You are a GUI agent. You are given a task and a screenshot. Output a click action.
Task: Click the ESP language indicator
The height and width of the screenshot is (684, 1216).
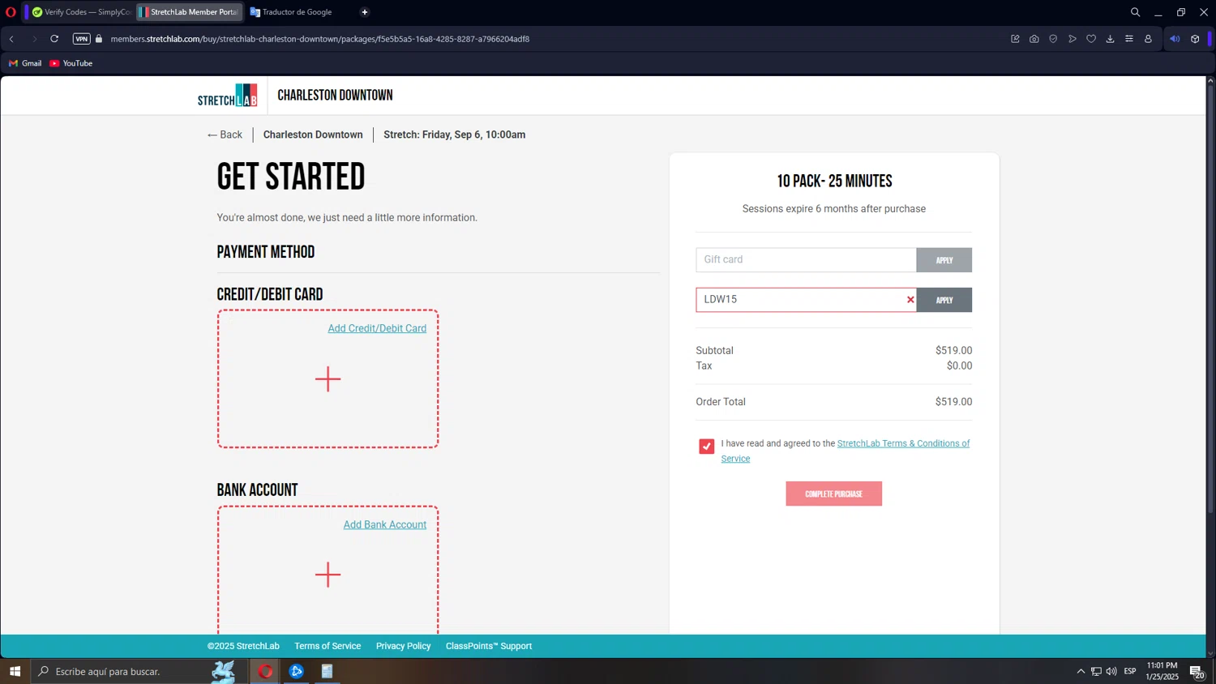tap(1130, 671)
